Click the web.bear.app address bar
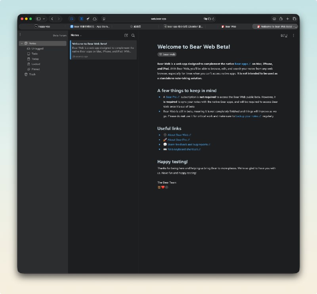 coord(158,19)
